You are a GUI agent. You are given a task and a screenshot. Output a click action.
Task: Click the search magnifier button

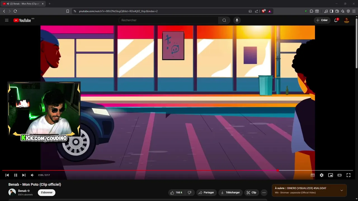[224, 20]
